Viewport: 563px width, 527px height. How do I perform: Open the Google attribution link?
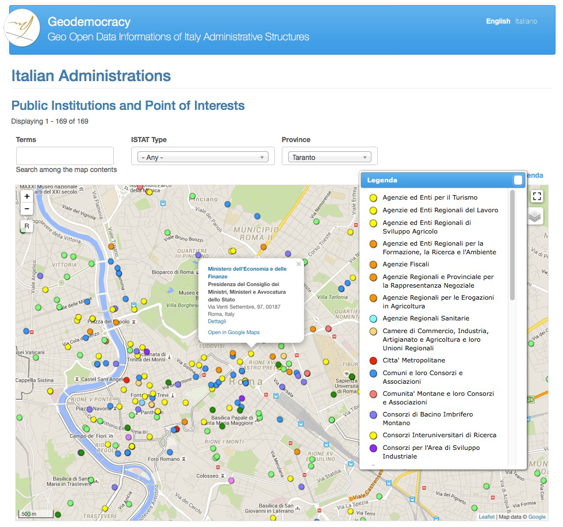coord(537,517)
